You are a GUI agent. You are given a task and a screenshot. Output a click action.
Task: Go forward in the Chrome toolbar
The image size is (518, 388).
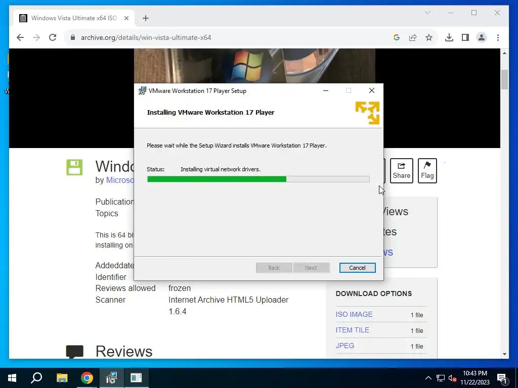click(36, 37)
